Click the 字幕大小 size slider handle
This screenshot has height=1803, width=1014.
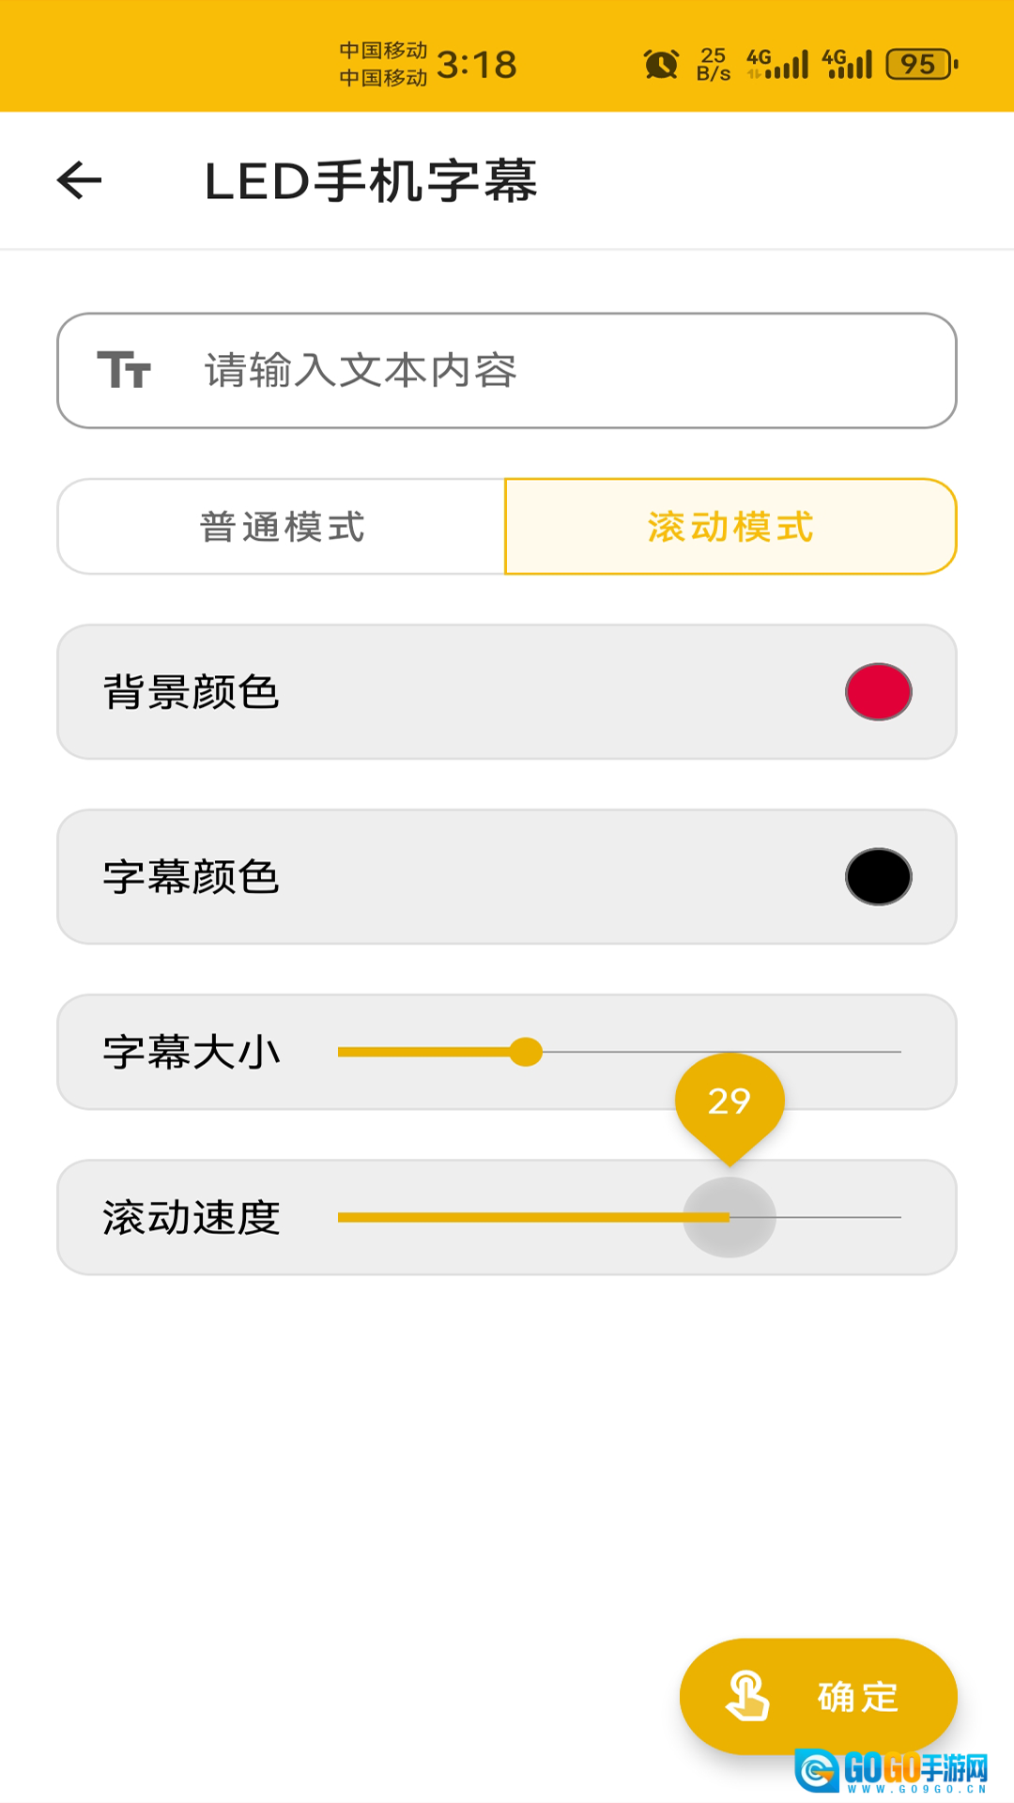pos(526,1052)
